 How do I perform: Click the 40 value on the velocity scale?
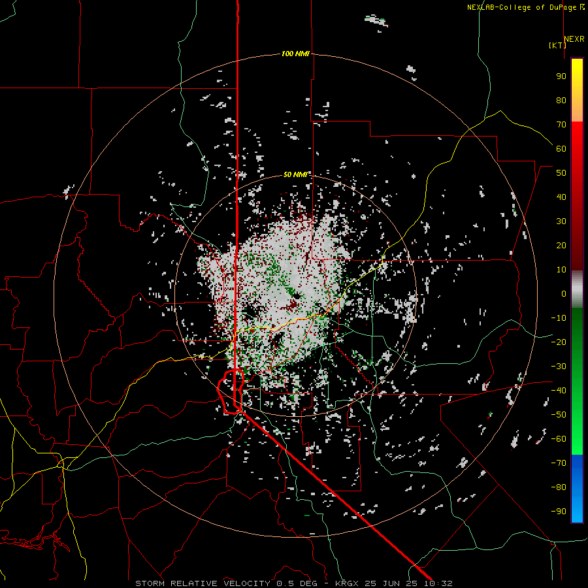[x=561, y=197]
